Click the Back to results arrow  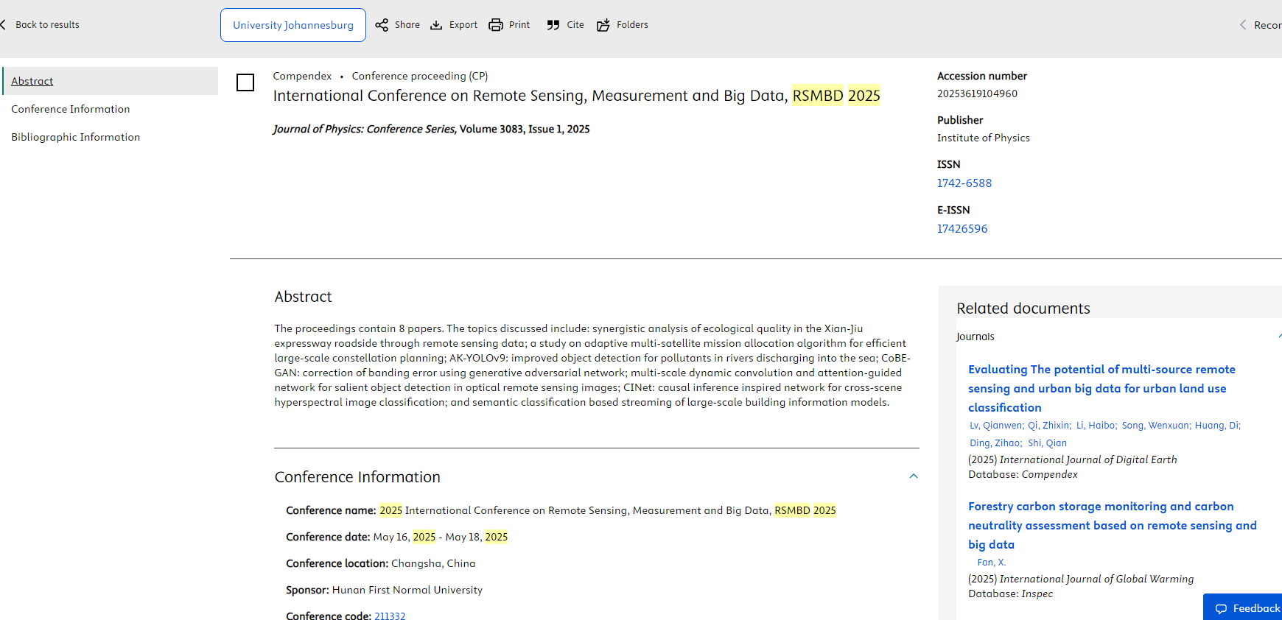[4, 25]
